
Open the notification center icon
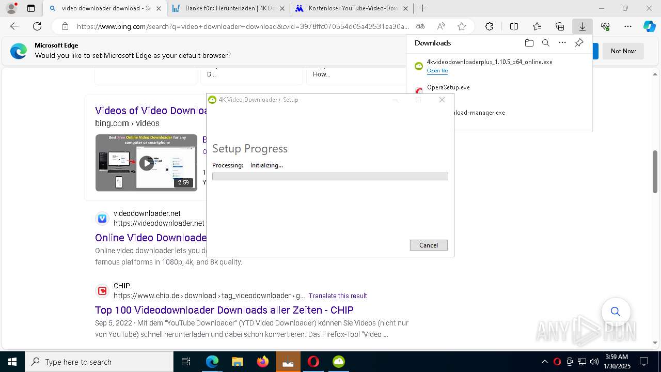[x=644, y=362]
